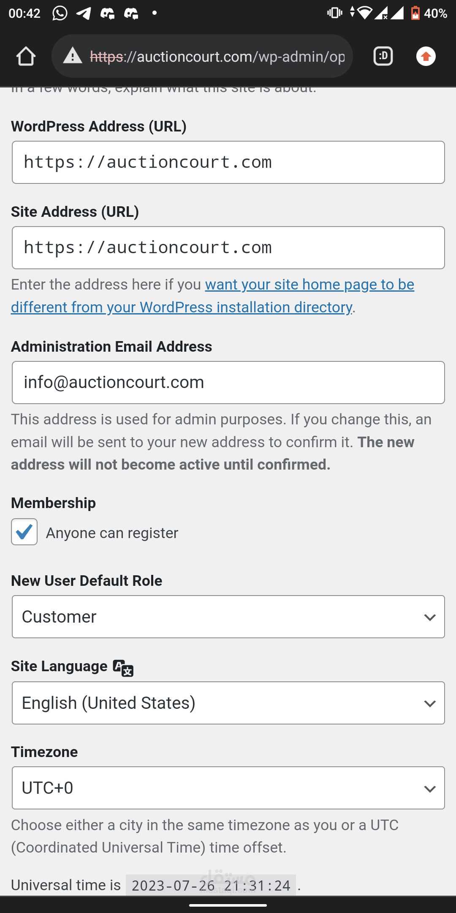The image size is (456, 913).
Task: Tap the Anyone can register label
Action: click(112, 533)
